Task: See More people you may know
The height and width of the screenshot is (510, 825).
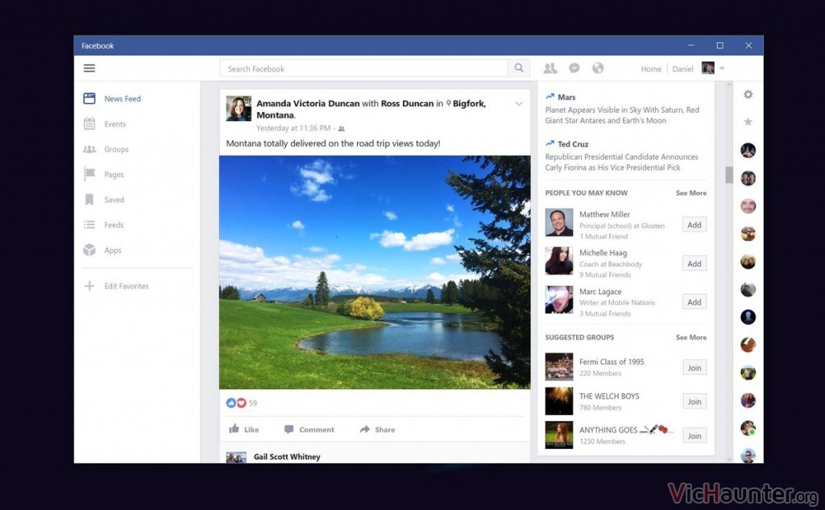Action: pos(690,193)
